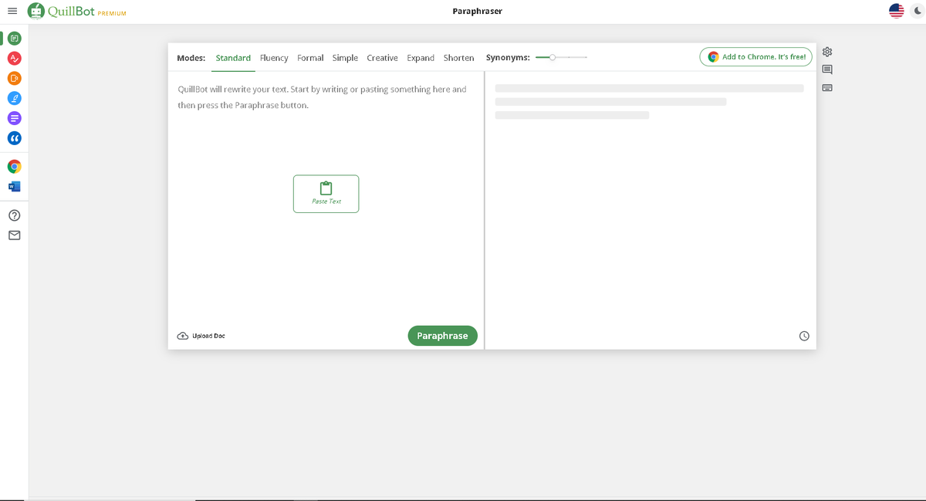Change language via US flag icon
This screenshot has width=926, height=501.
[896, 11]
